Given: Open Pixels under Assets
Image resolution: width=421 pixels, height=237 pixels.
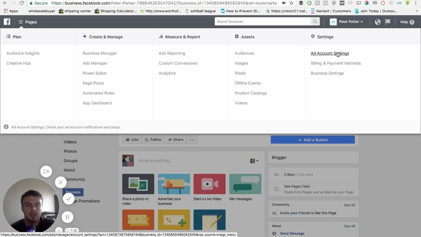Looking at the screenshot, I should tap(240, 73).
